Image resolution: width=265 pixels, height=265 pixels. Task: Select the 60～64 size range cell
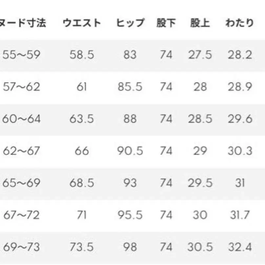[21, 119]
